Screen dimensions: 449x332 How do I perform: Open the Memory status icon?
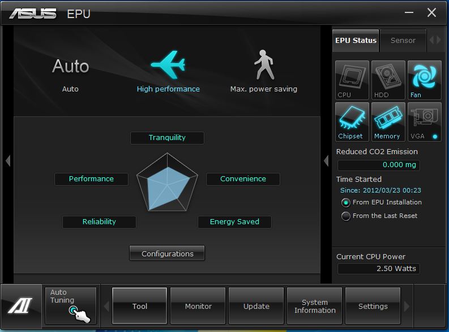388,122
